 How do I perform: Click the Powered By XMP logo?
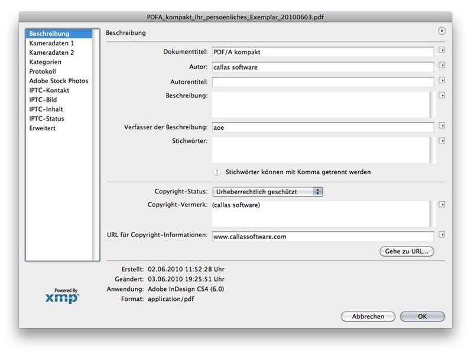62,296
